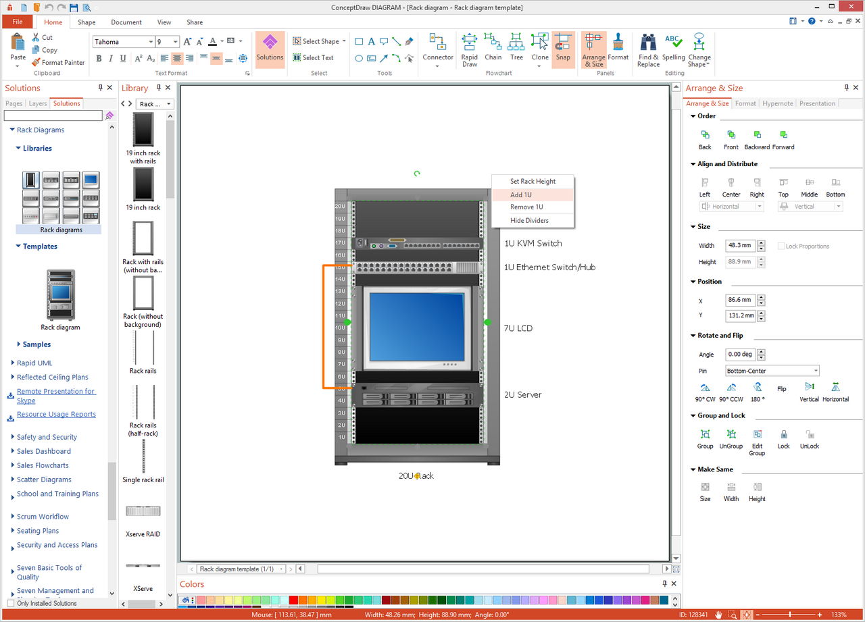This screenshot has width=865, height=622.
Task: Collapse the Rack Diagrams tree section
Action: click(x=11, y=130)
